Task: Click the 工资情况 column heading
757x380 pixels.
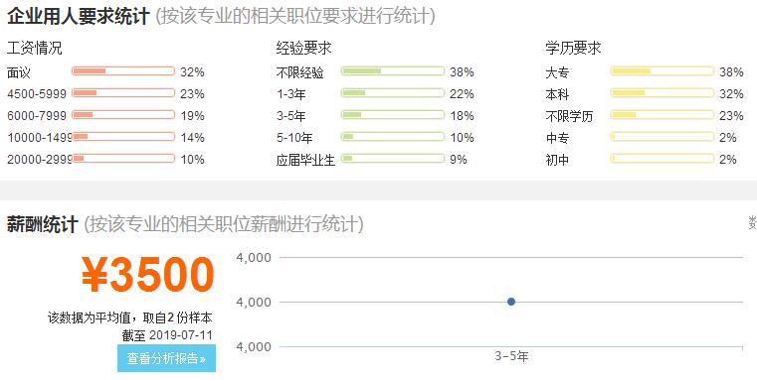Action: [34, 49]
